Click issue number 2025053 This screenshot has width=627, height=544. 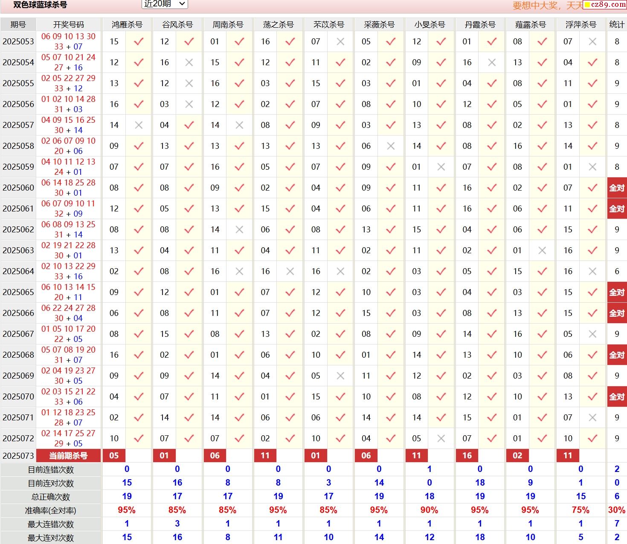18,41
